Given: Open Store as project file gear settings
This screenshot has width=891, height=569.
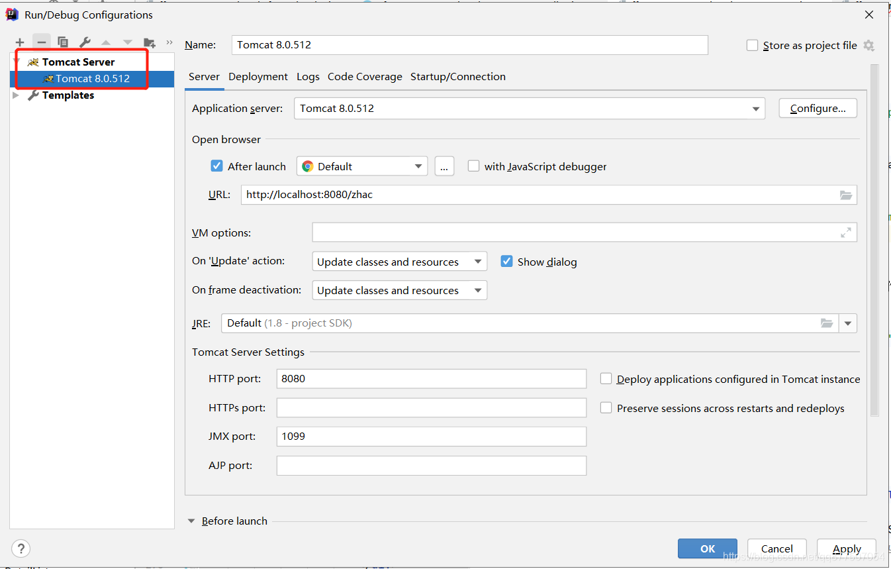Looking at the screenshot, I should [869, 46].
